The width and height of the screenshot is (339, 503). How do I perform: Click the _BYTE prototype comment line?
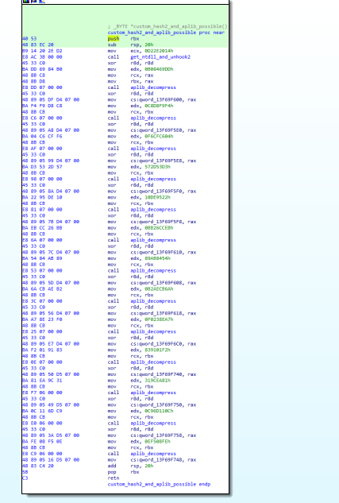coord(168,26)
